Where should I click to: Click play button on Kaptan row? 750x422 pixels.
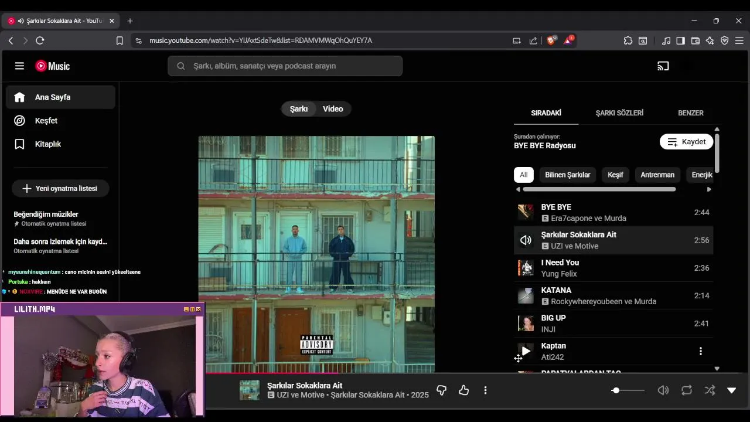pos(526,351)
